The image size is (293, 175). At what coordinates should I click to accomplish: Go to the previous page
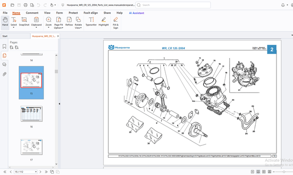11,172
